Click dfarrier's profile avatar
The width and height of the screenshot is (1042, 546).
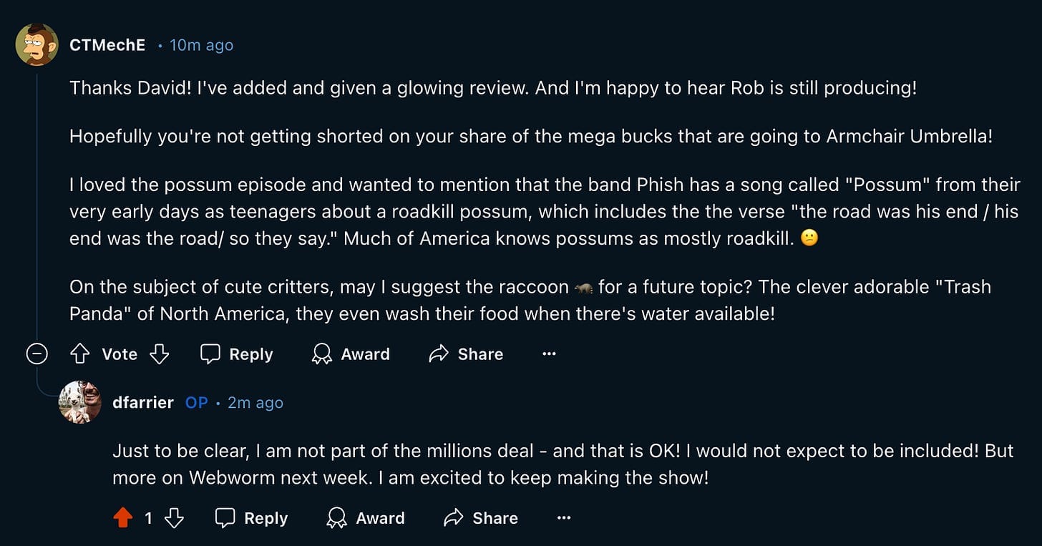click(x=79, y=402)
